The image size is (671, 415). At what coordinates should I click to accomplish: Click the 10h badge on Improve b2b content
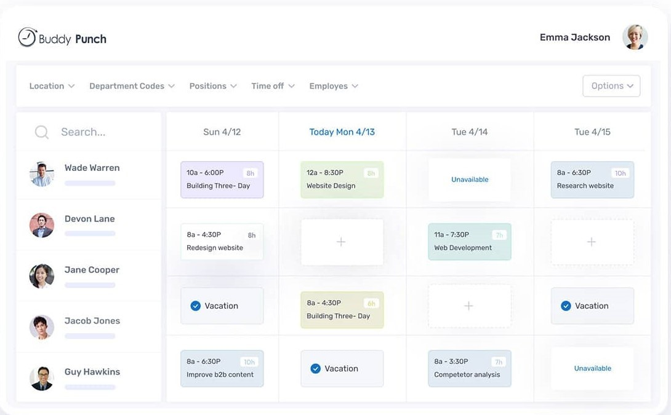coord(249,362)
